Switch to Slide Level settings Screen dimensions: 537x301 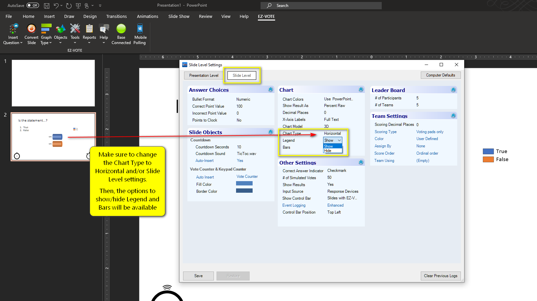coord(242,75)
